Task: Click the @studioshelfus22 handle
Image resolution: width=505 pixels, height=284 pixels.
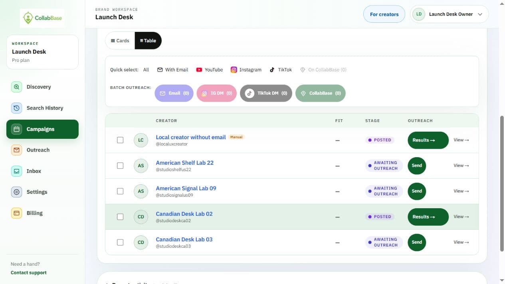Action: [173, 170]
